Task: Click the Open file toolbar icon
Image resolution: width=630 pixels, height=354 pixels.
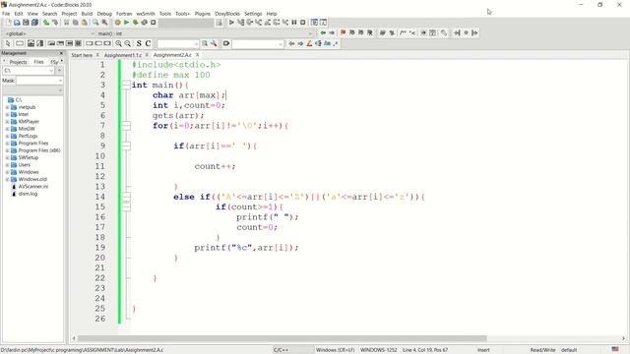Action: click(x=17, y=23)
